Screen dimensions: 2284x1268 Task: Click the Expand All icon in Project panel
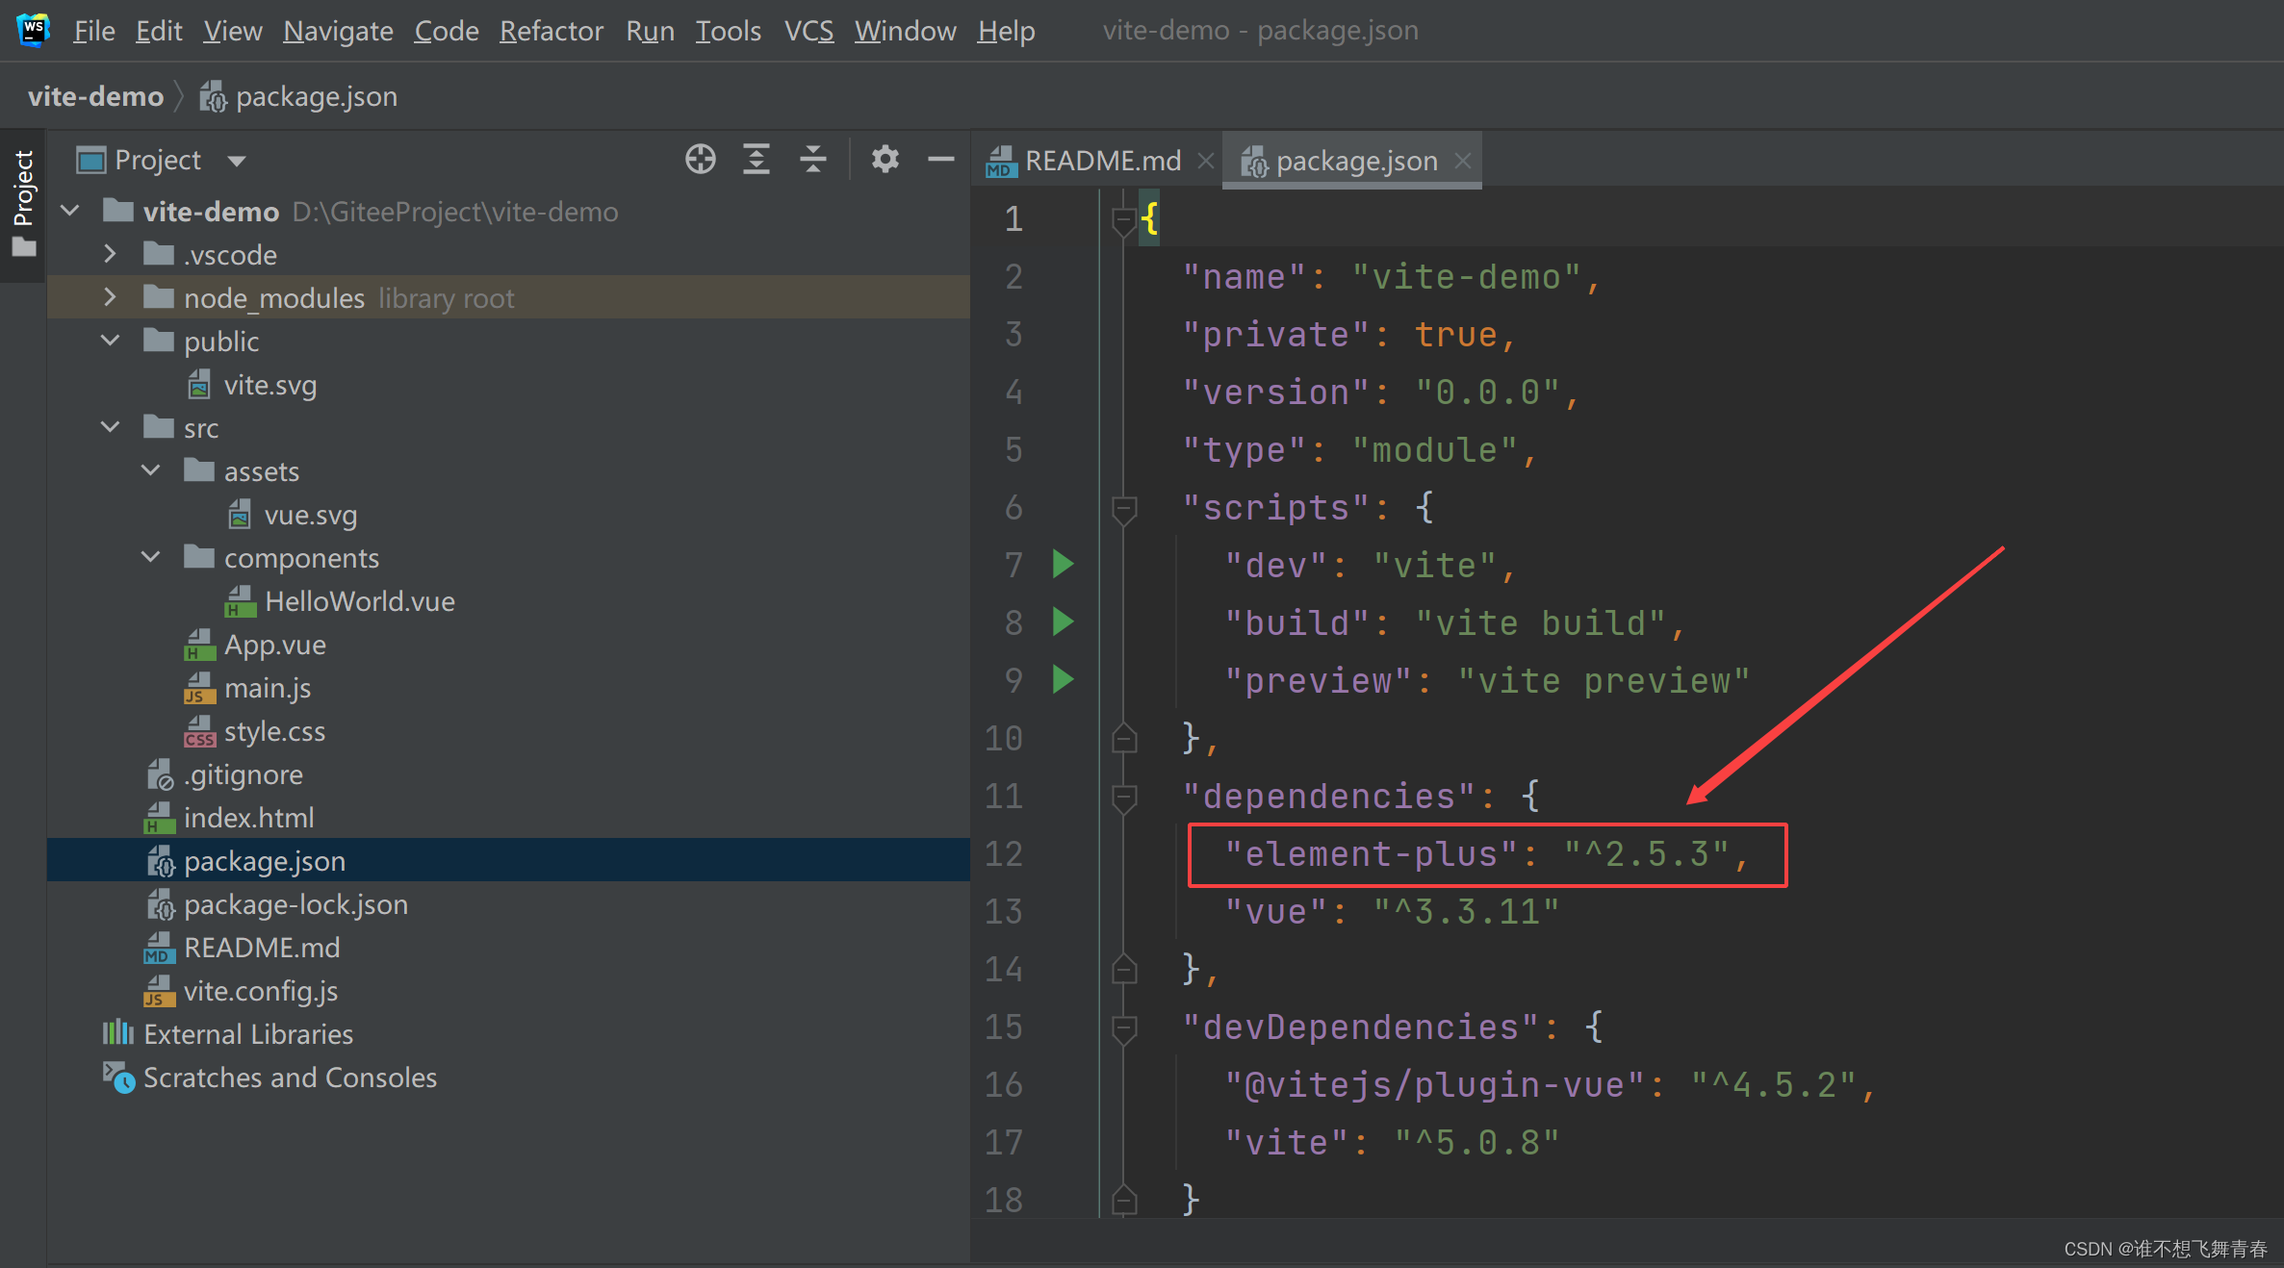(x=757, y=159)
